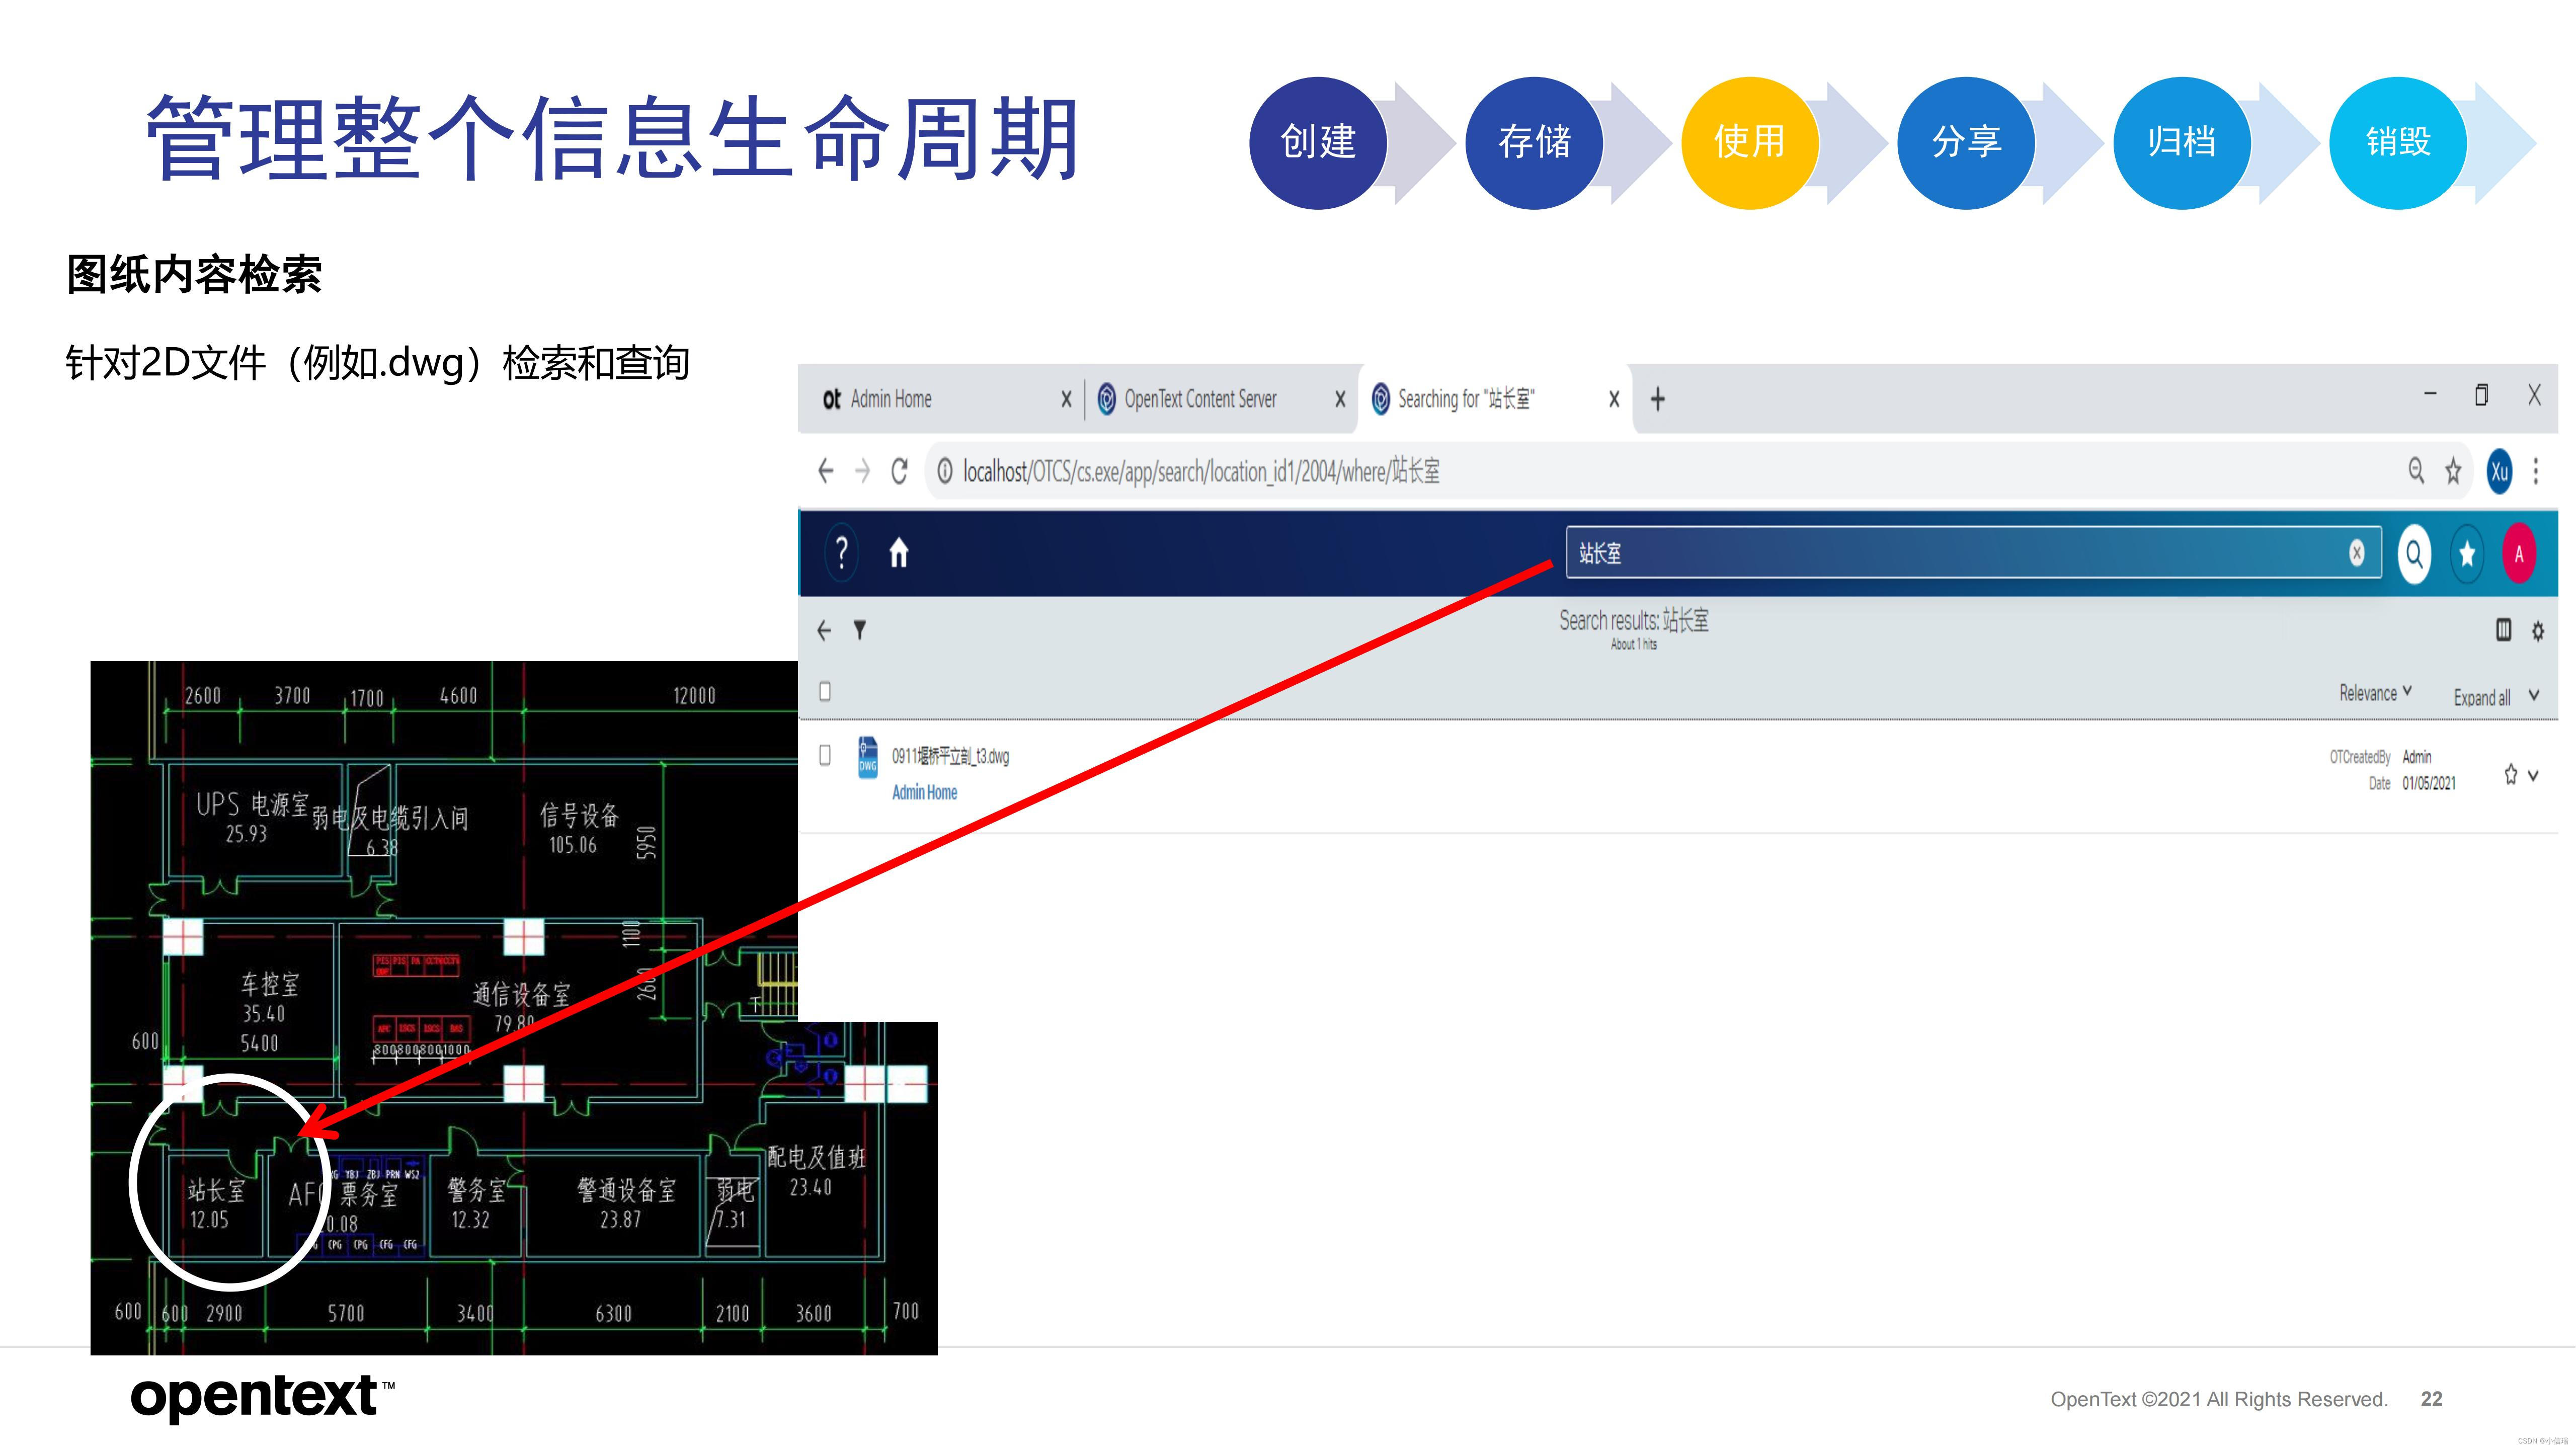Expand the dwg result details chevron
This screenshot has width=2576, height=1449.
pos(2533,775)
